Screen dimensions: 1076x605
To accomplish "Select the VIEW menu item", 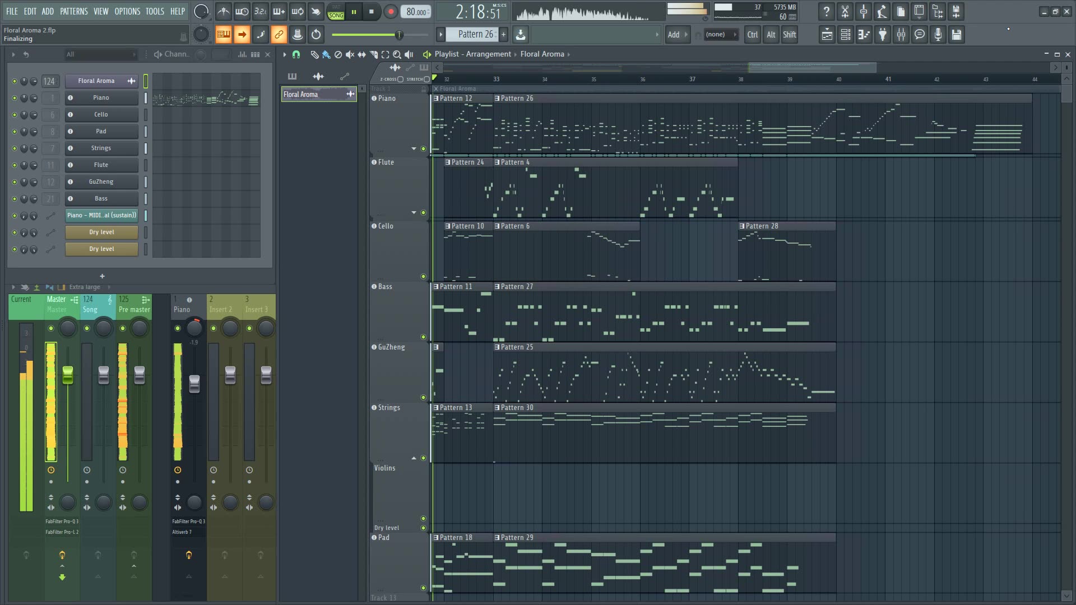I will pos(100,11).
